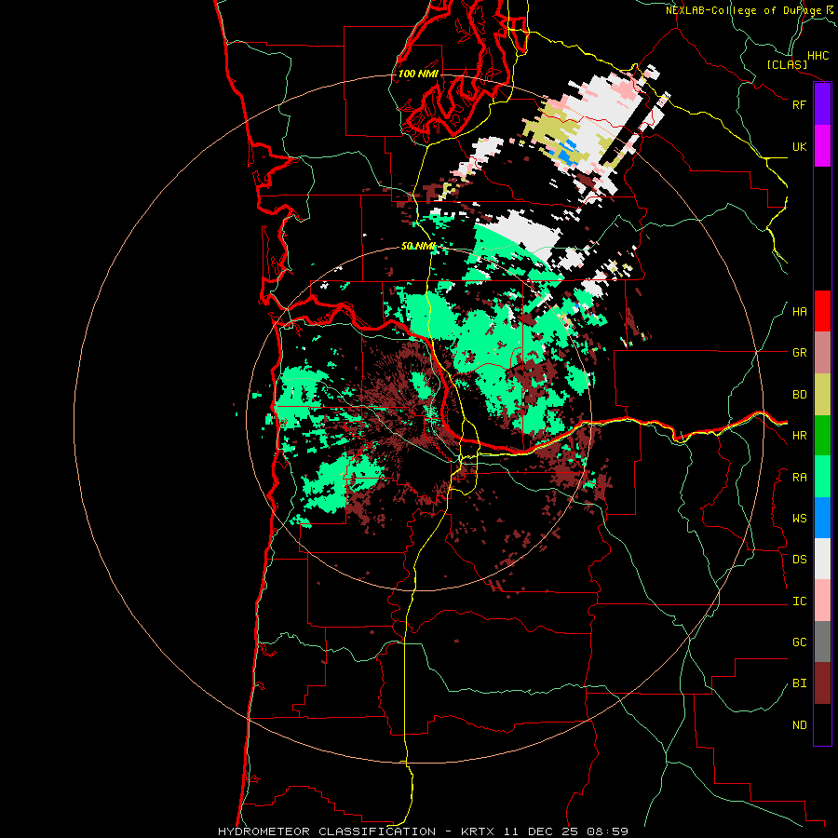Click the HA legend label

click(799, 312)
